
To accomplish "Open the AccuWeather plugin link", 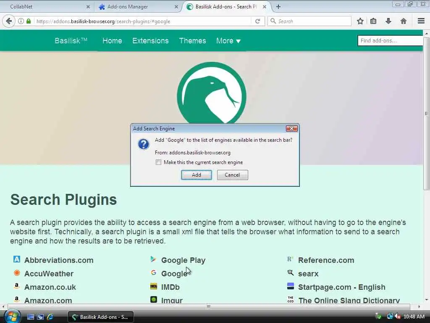I will pos(49,273).
